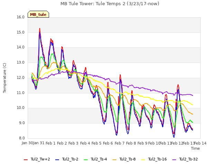Screen dimensions: 221x166
Task: Click the 12.0 y-axis tick label
Action: click(x=21, y=77)
